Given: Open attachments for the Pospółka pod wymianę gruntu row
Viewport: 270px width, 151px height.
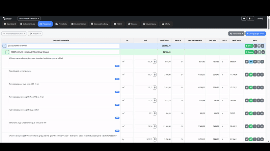Looking at the screenshot, I should pyautogui.click(x=247, y=74).
